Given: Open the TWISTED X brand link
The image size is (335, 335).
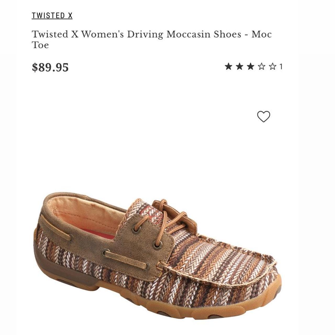Looking at the screenshot, I should point(52,16).
